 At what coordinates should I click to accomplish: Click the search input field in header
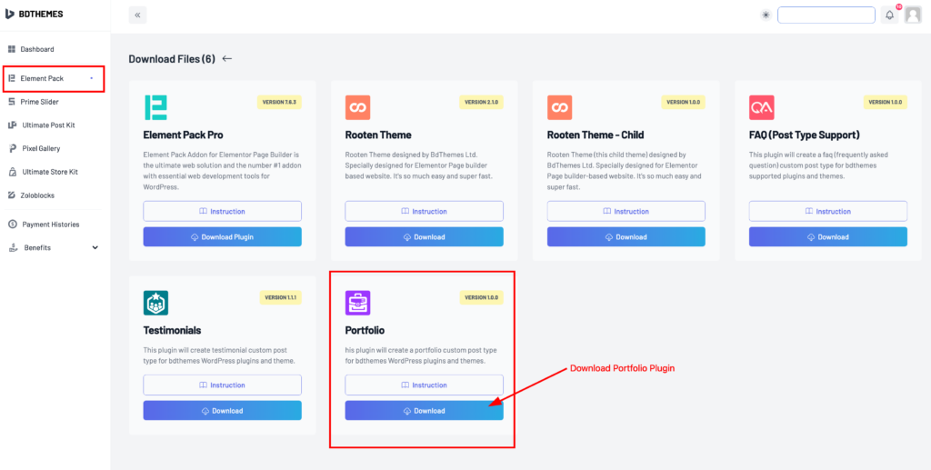tap(826, 15)
